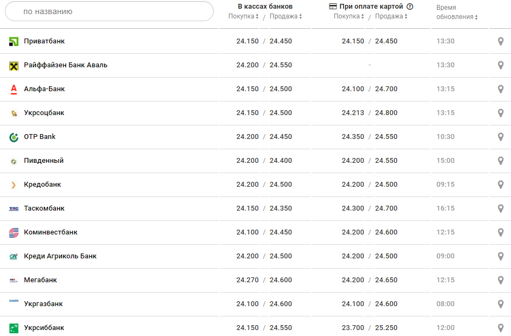Click the Коминвестбанк round logo
Image resolution: width=511 pixels, height=336 pixels.
click(x=14, y=233)
